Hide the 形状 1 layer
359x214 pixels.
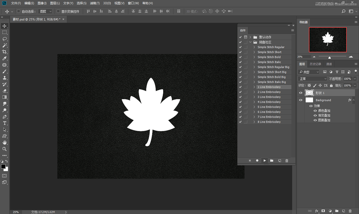[301, 92]
